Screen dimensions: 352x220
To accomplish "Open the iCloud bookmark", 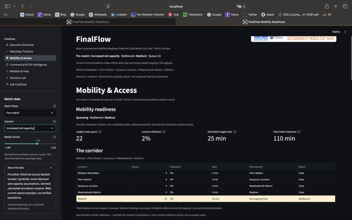I will (x=27, y=14).
